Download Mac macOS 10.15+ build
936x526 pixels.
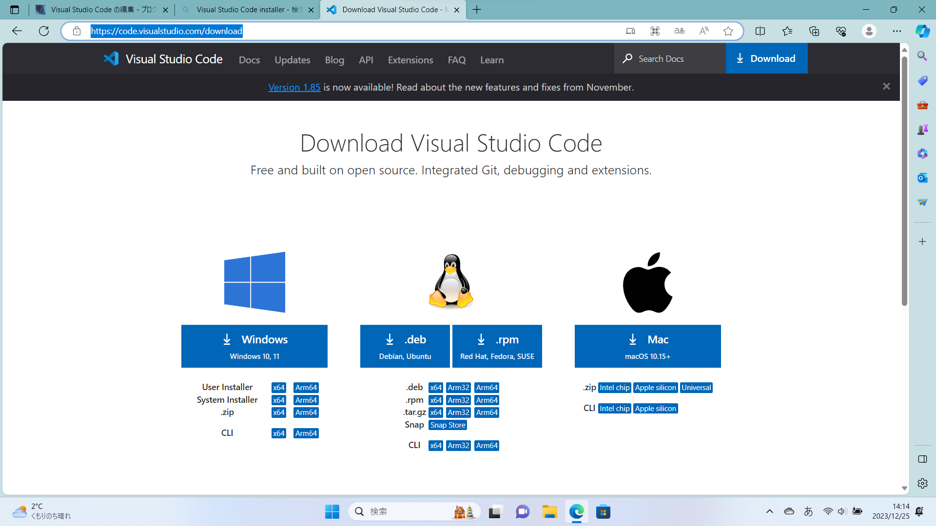(647, 346)
